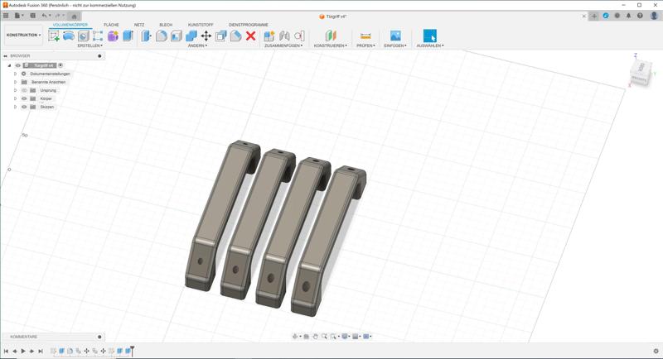
Task: Expand the Benannte Ansichten node
Action: pos(15,82)
